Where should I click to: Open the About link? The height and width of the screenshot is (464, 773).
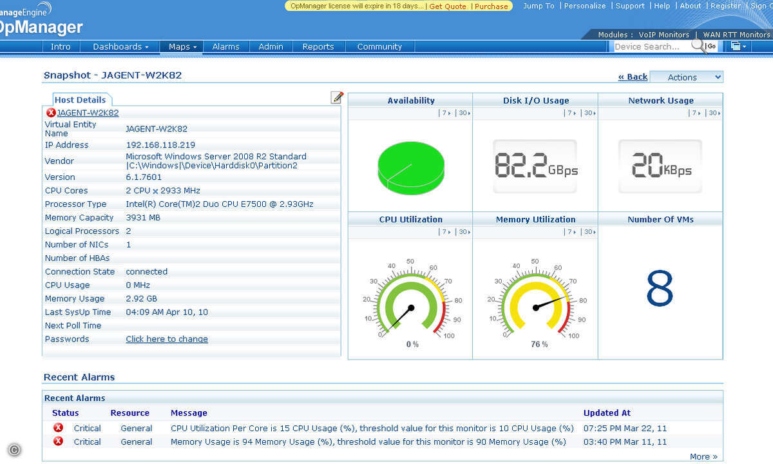[691, 6]
